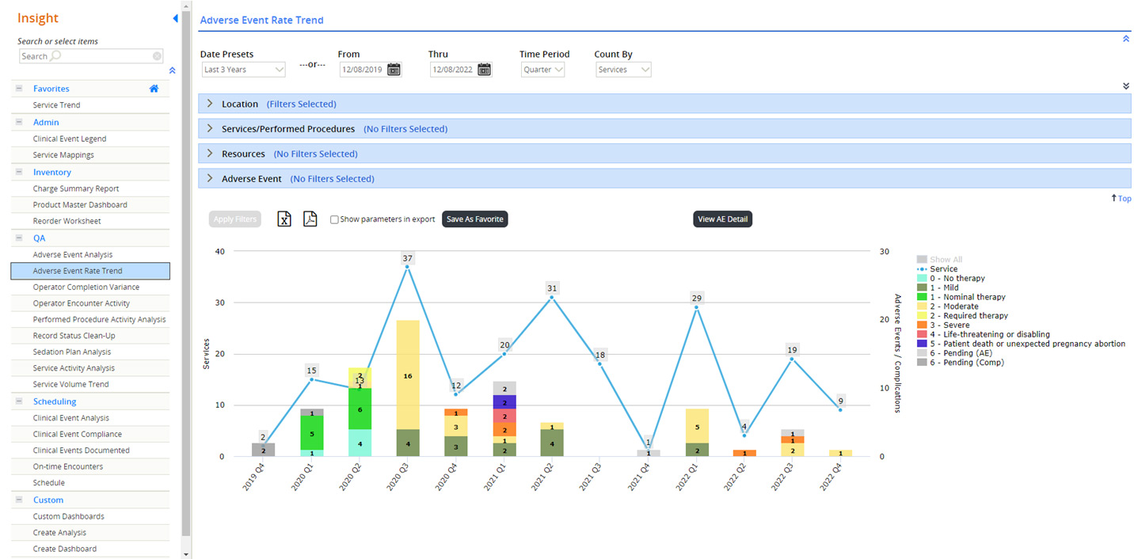Collapse the Admin section toggle
This screenshot has width=1134, height=559.
[x=18, y=122]
